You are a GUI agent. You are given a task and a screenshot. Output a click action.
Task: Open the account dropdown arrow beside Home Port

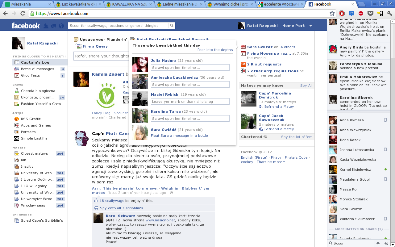pos(310,26)
